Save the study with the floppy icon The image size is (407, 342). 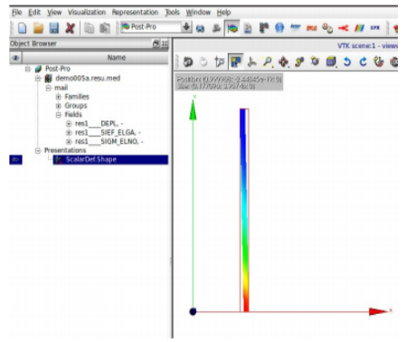(54, 28)
